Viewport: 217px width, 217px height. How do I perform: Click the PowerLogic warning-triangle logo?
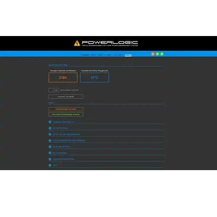[x=77, y=43]
